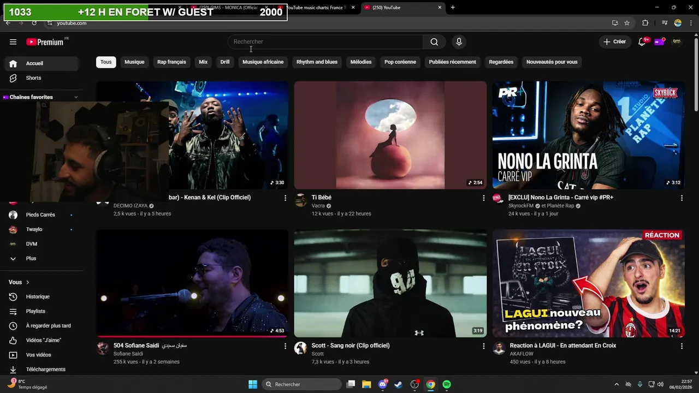Open options for Nono La Grinta video
This screenshot has width=699, height=393.
682,198
